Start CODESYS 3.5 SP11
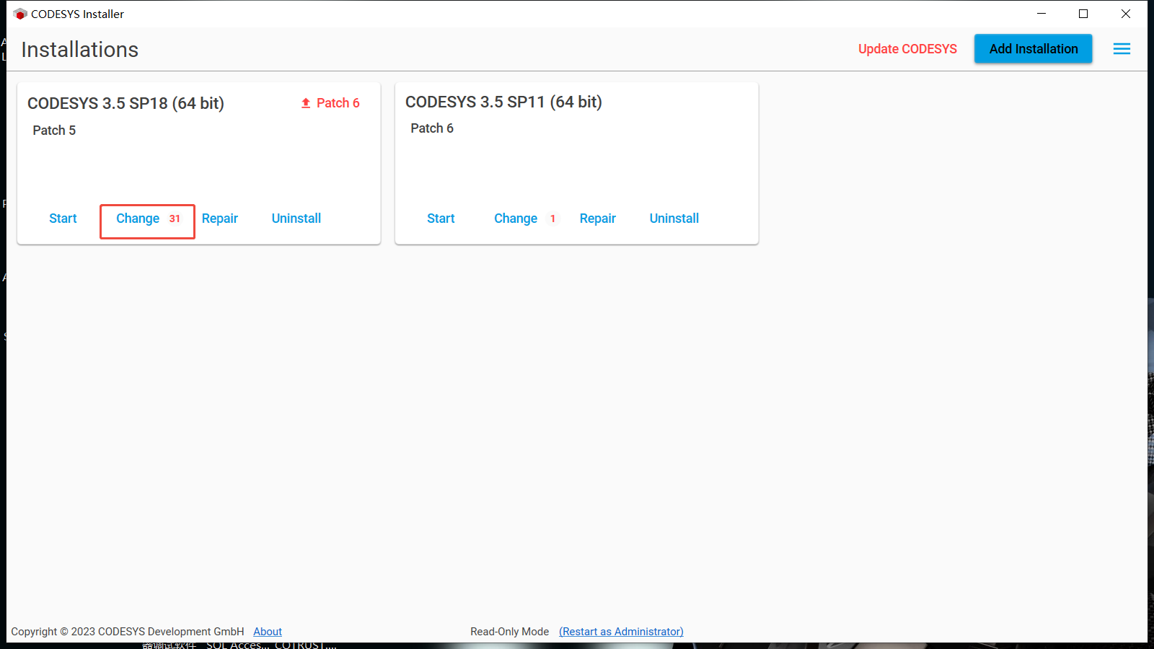Image resolution: width=1154 pixels, height=649 pixels. (x=441, y=218)
